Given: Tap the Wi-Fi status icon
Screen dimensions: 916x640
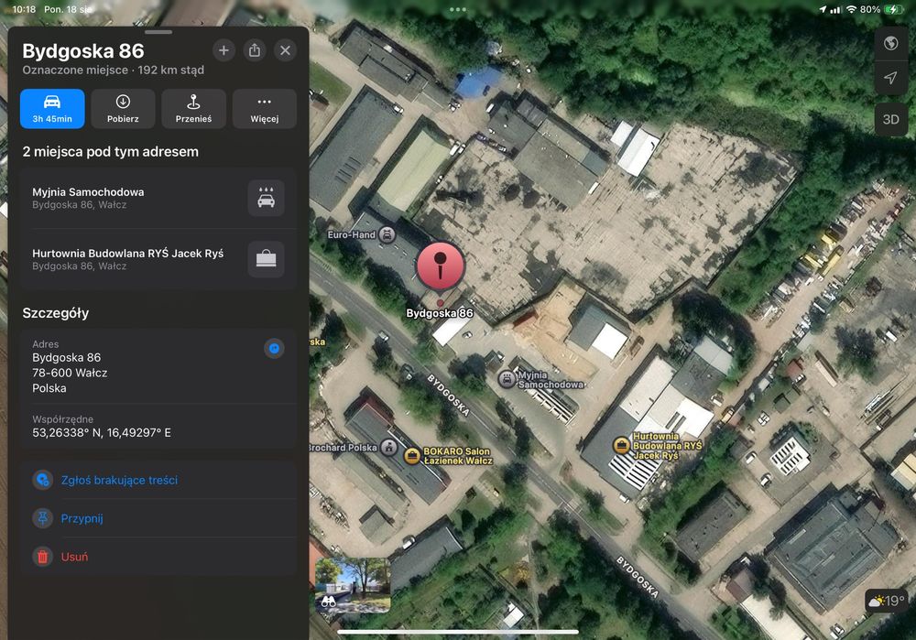Looking at the screenshot, I should click(x=851, y=9).
